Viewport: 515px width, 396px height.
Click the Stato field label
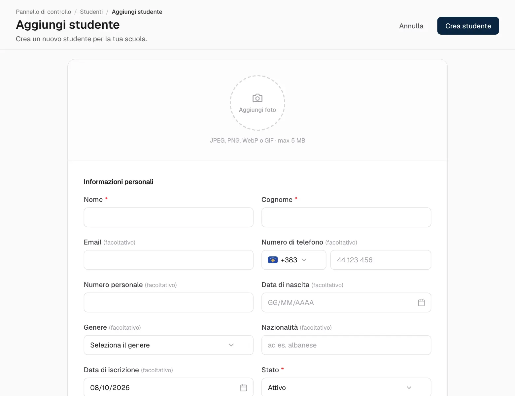tap(270, 370)
